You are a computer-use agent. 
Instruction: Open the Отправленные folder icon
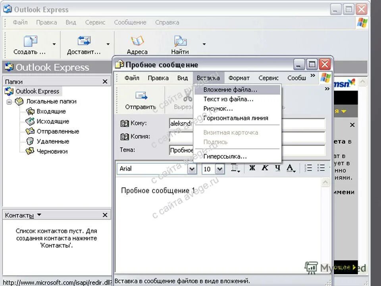(x=30, y=131)
